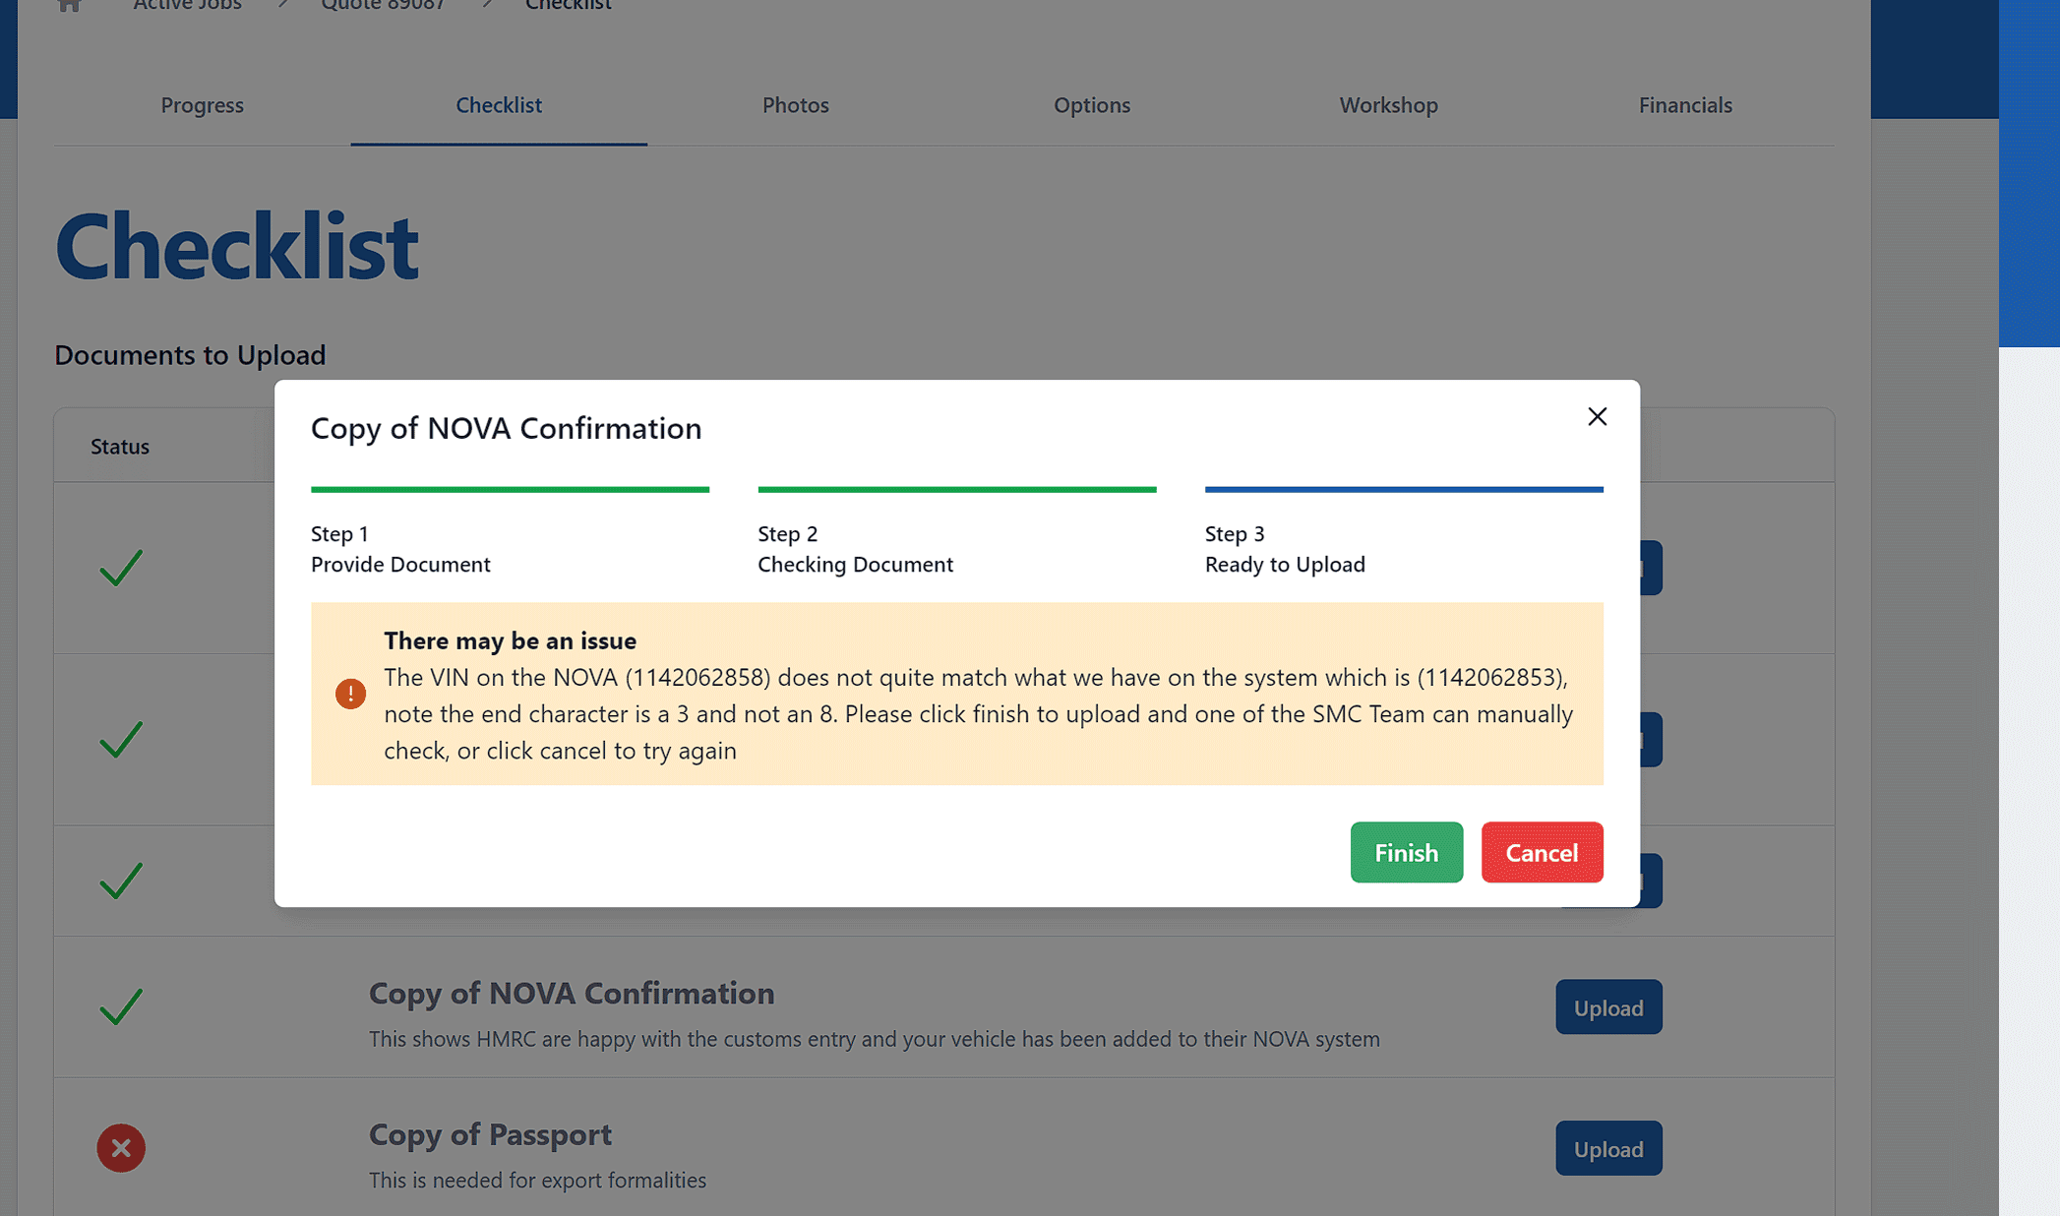Click the third green checkmark status icon

[121, 881]
